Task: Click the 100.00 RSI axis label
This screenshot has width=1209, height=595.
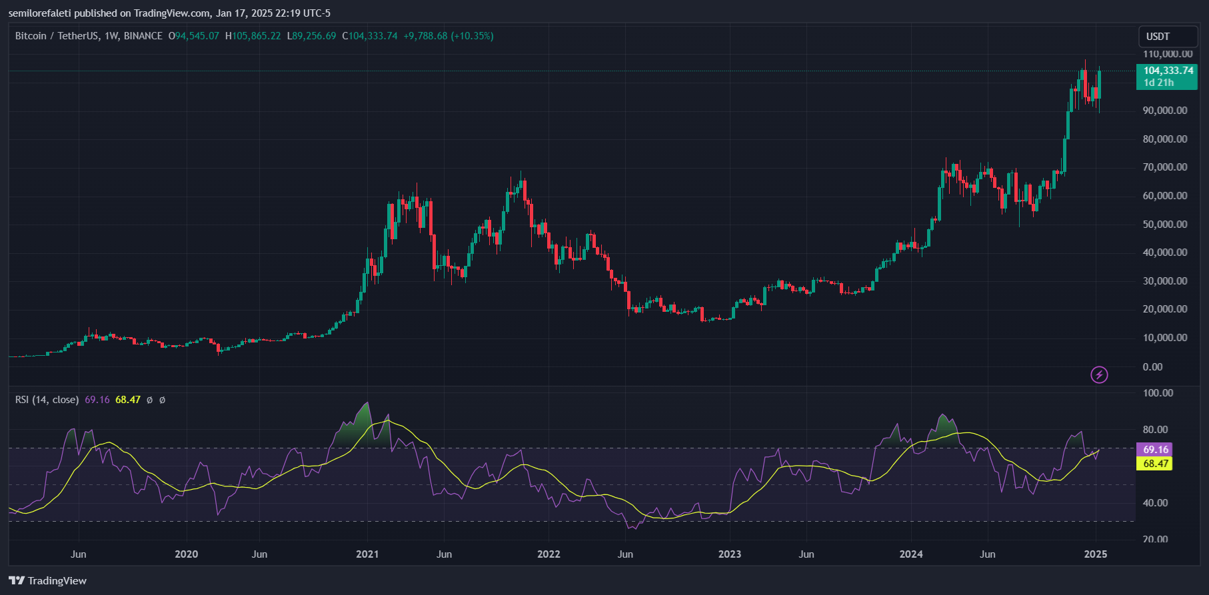Action: [1158, 393]
